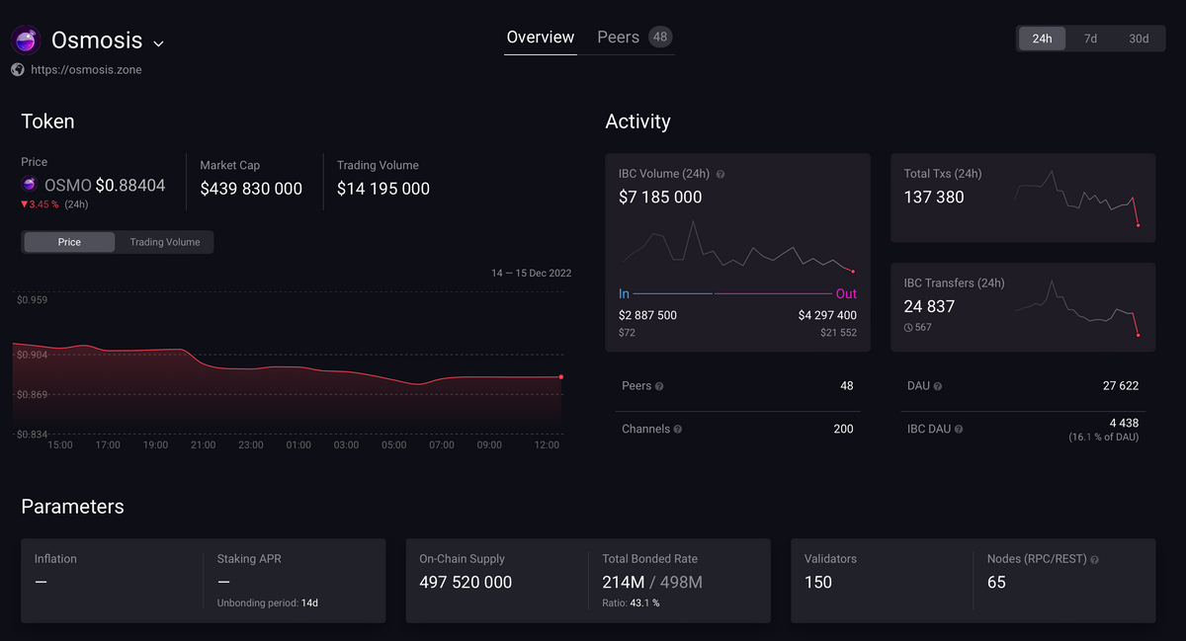1186x641 pixels.
Task: Click the 497 520 000 on-chain supply value
Action: click(x=466, y=583)
